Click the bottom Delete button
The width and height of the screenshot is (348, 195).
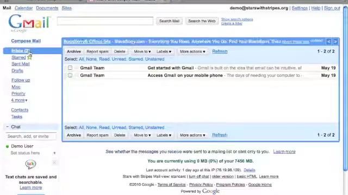[x=120, y=135]
